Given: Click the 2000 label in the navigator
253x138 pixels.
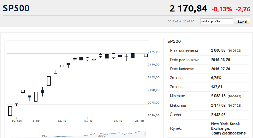Looking at the screenshot, I should click(x=102, y=136).
